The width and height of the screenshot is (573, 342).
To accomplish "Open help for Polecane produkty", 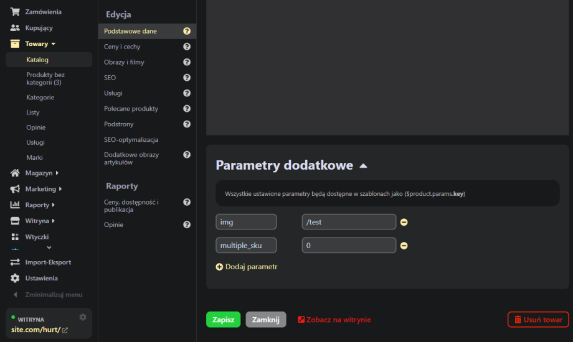I will (x=187, y=109).
